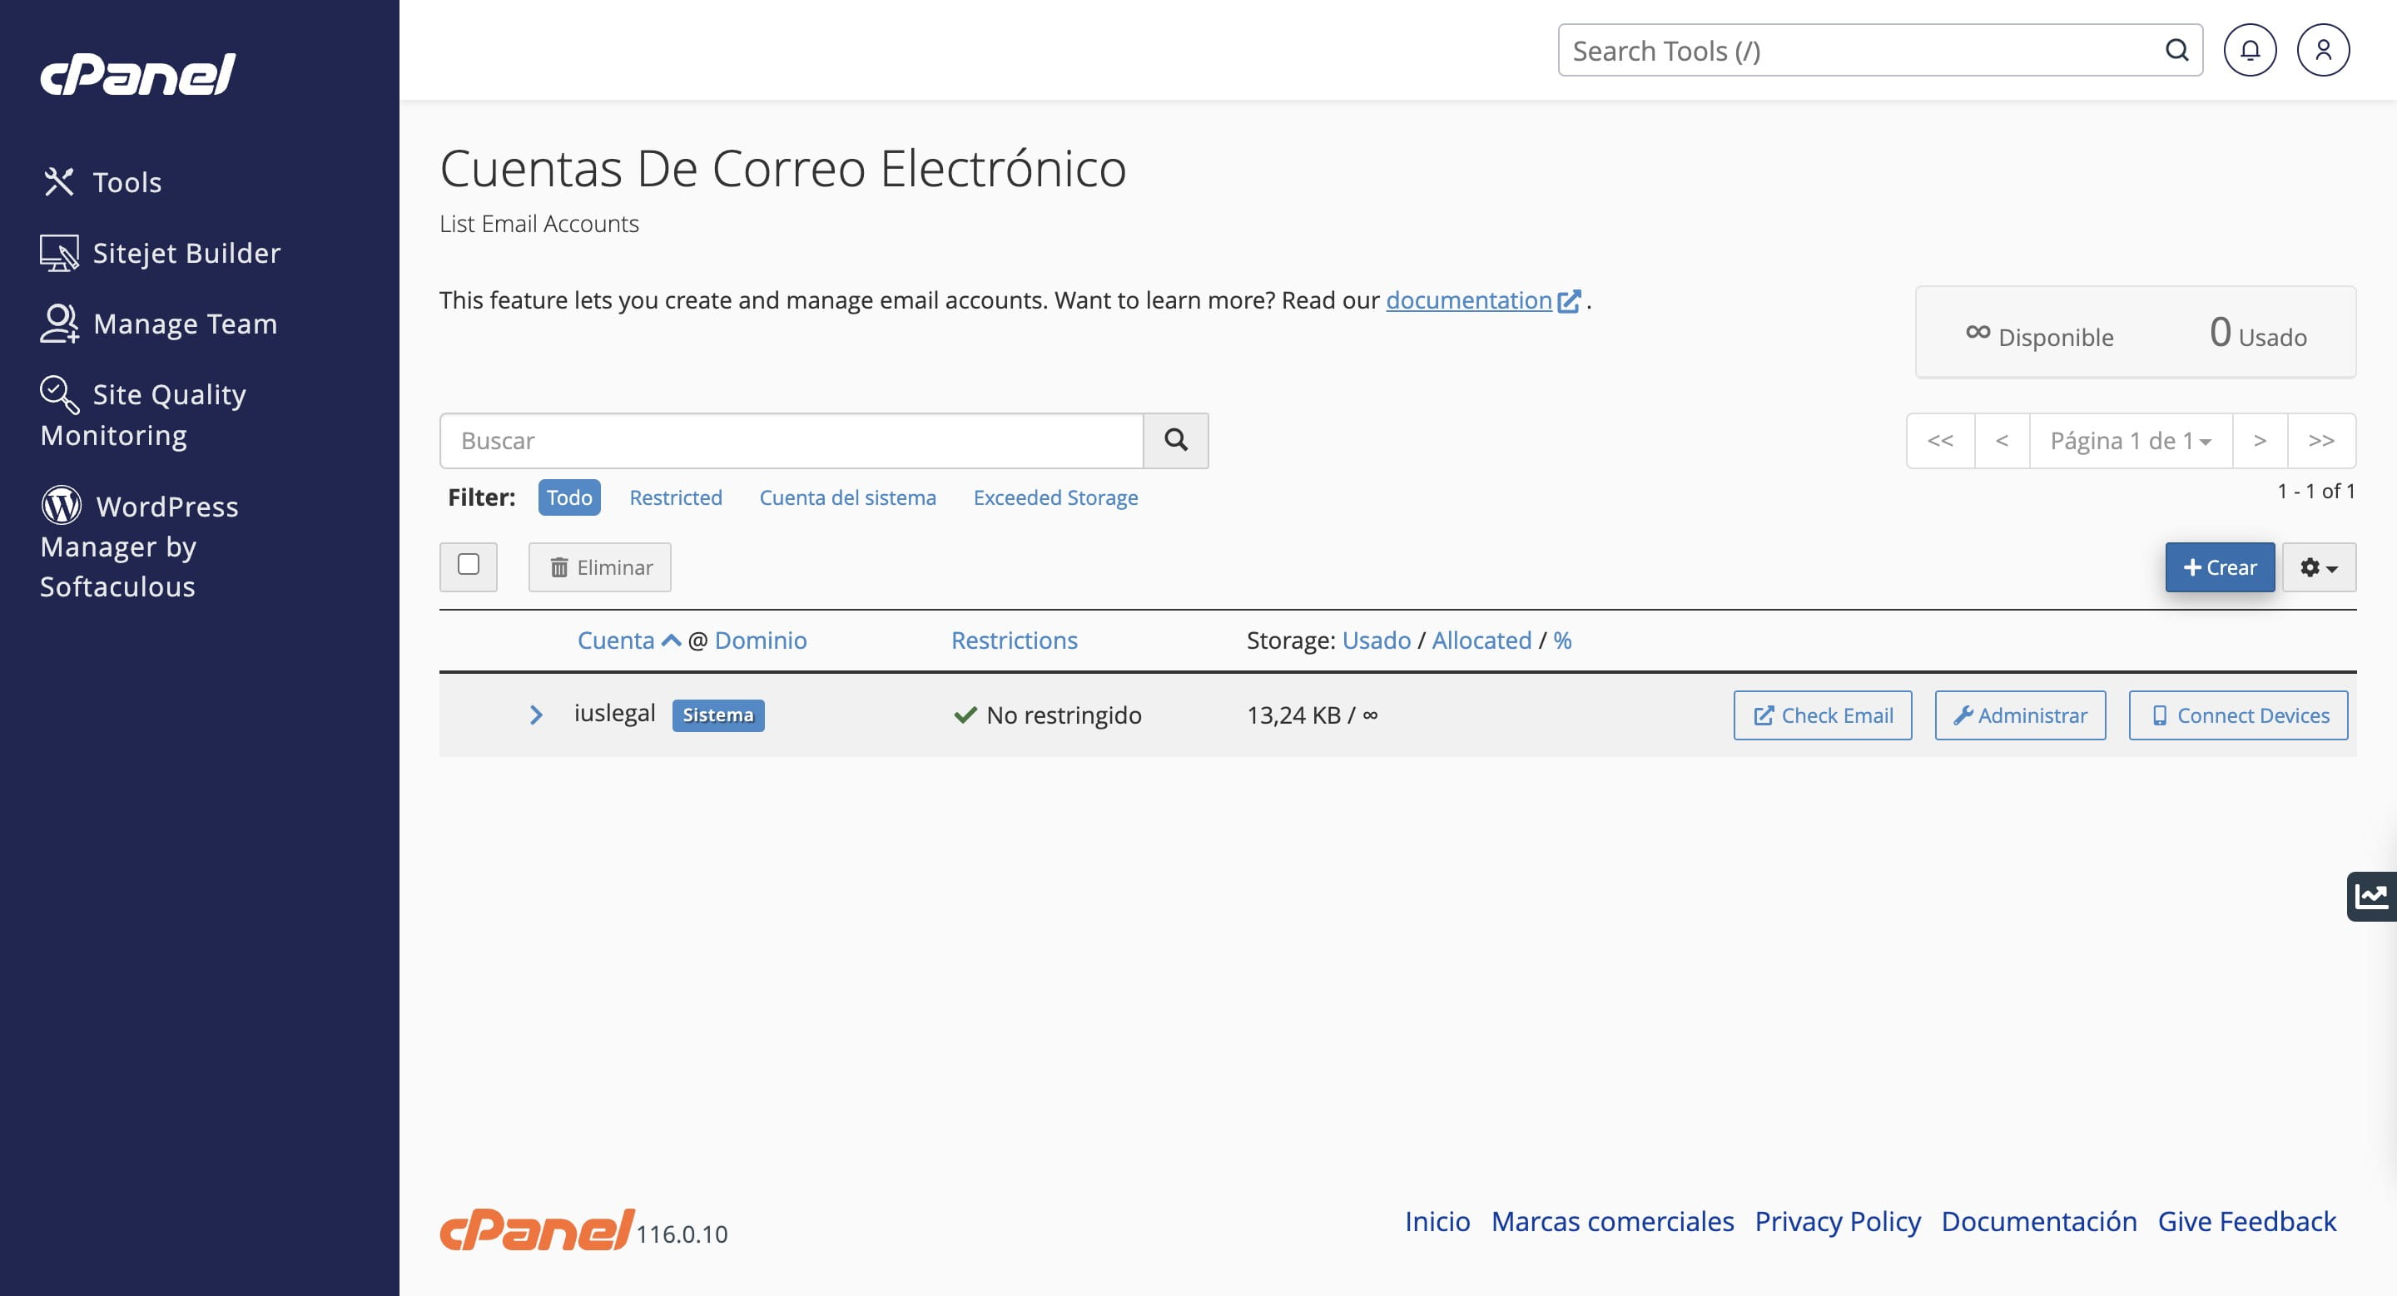Open the user account icon menu

pyautogui.click(x=2323, y=50)
